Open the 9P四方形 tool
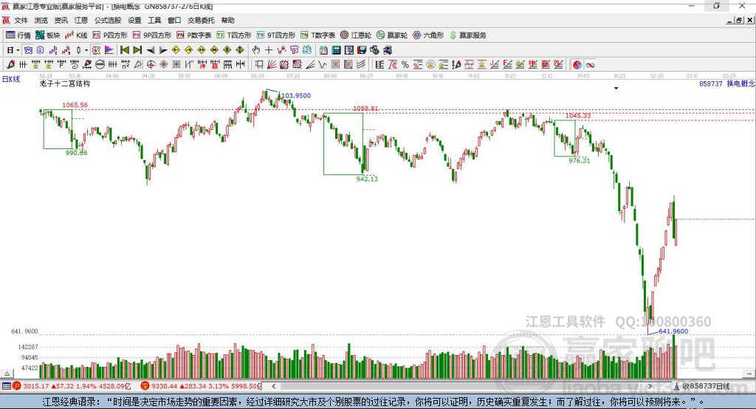756x409 pixels. 152,35
